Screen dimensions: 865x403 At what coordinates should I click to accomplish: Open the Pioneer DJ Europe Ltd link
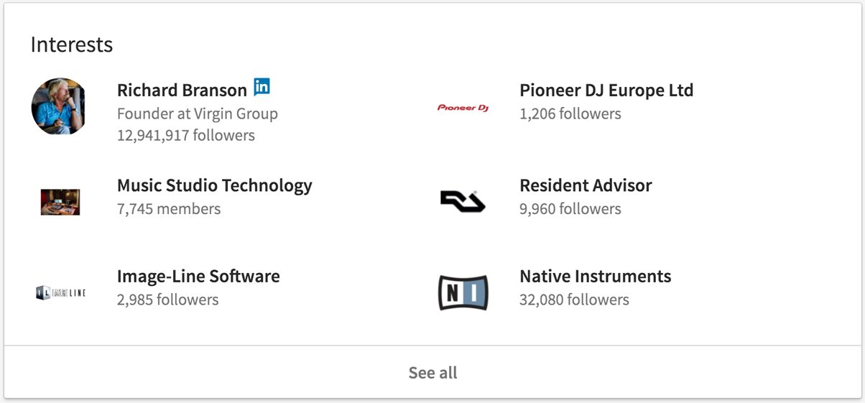606,90
